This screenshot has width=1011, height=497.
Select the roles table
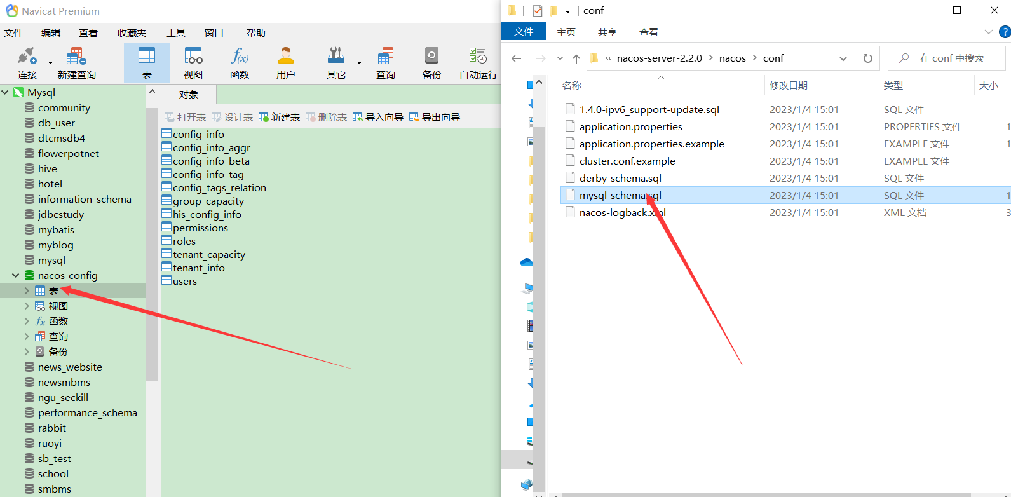click(x=184, y=241)
